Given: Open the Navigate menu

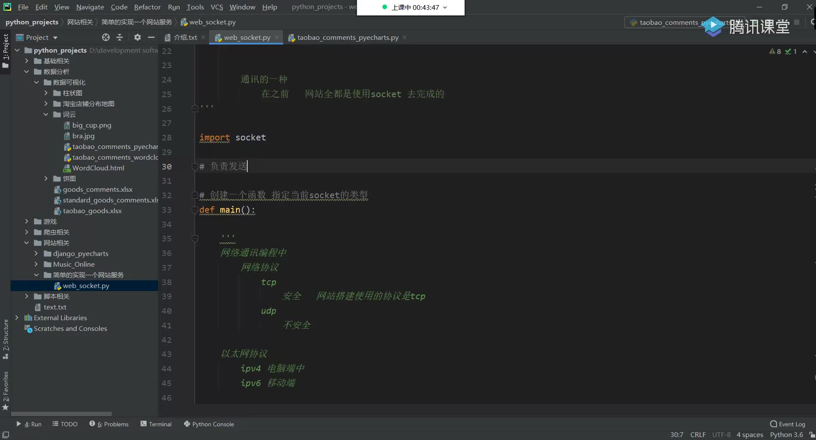Looking at the screenshot, I should point(90,7).
